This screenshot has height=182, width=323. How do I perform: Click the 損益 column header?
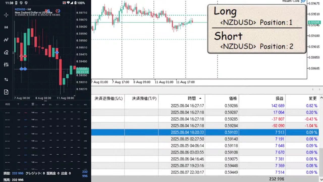coord(279,98)
